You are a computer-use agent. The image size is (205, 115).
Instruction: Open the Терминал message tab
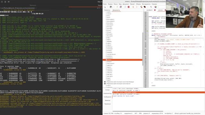(108, 104)
